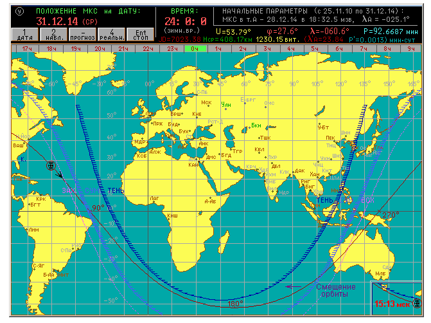Select the 1ч marker on the time scale
The height and width of the screenshot is (323, 431).
point(218,49)
